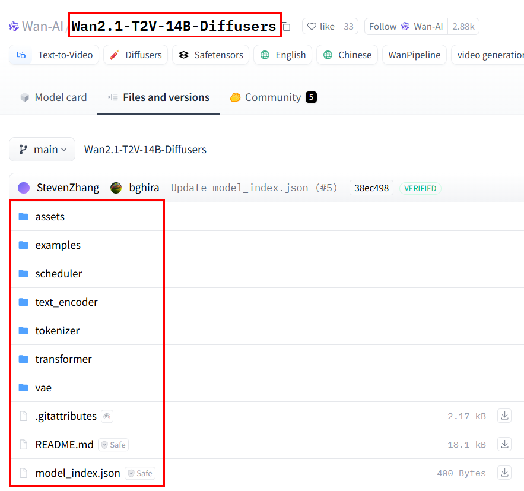
Task: Open the transformer folder
Action: [x=63, y=359]
